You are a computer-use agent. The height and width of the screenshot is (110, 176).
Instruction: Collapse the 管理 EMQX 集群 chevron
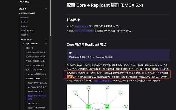click(x=46, y=78)
